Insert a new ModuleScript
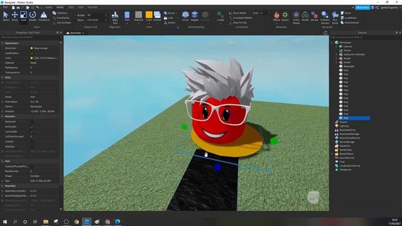Screen dimensions: 402x226 tap(349, 23)
